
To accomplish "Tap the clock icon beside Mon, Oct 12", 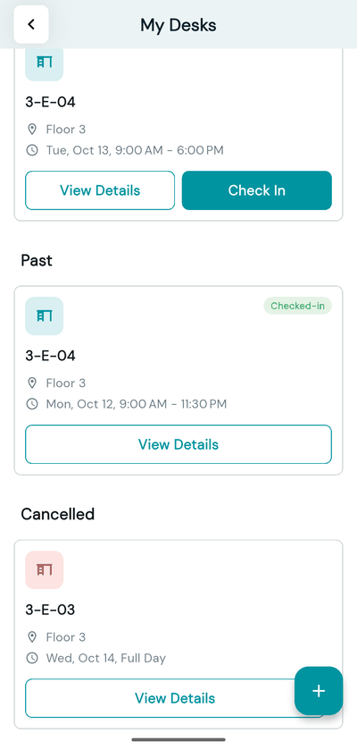I will [x=32, y=404].
